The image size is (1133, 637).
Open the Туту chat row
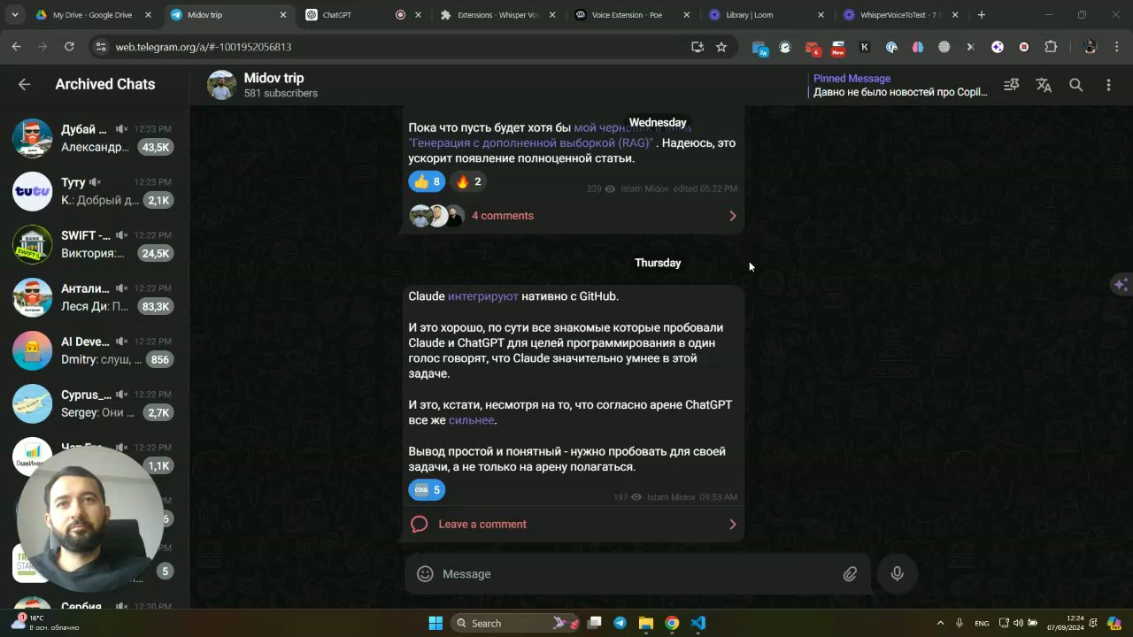click(x=94, y=191)
